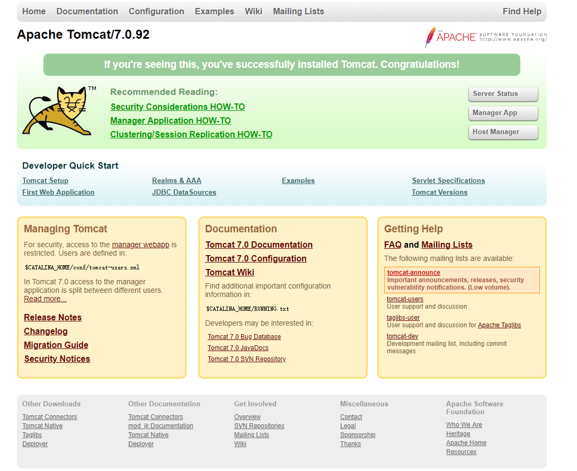Open Mailing Lists under Get Involved
577x471 pixels.
[x=252, y=435]
